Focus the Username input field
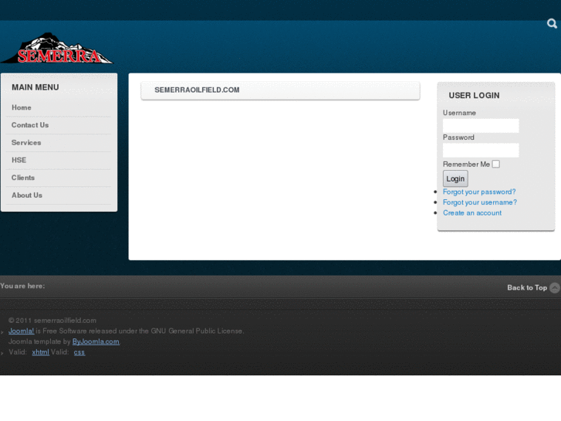561x421 pixels. coord(481,126)
